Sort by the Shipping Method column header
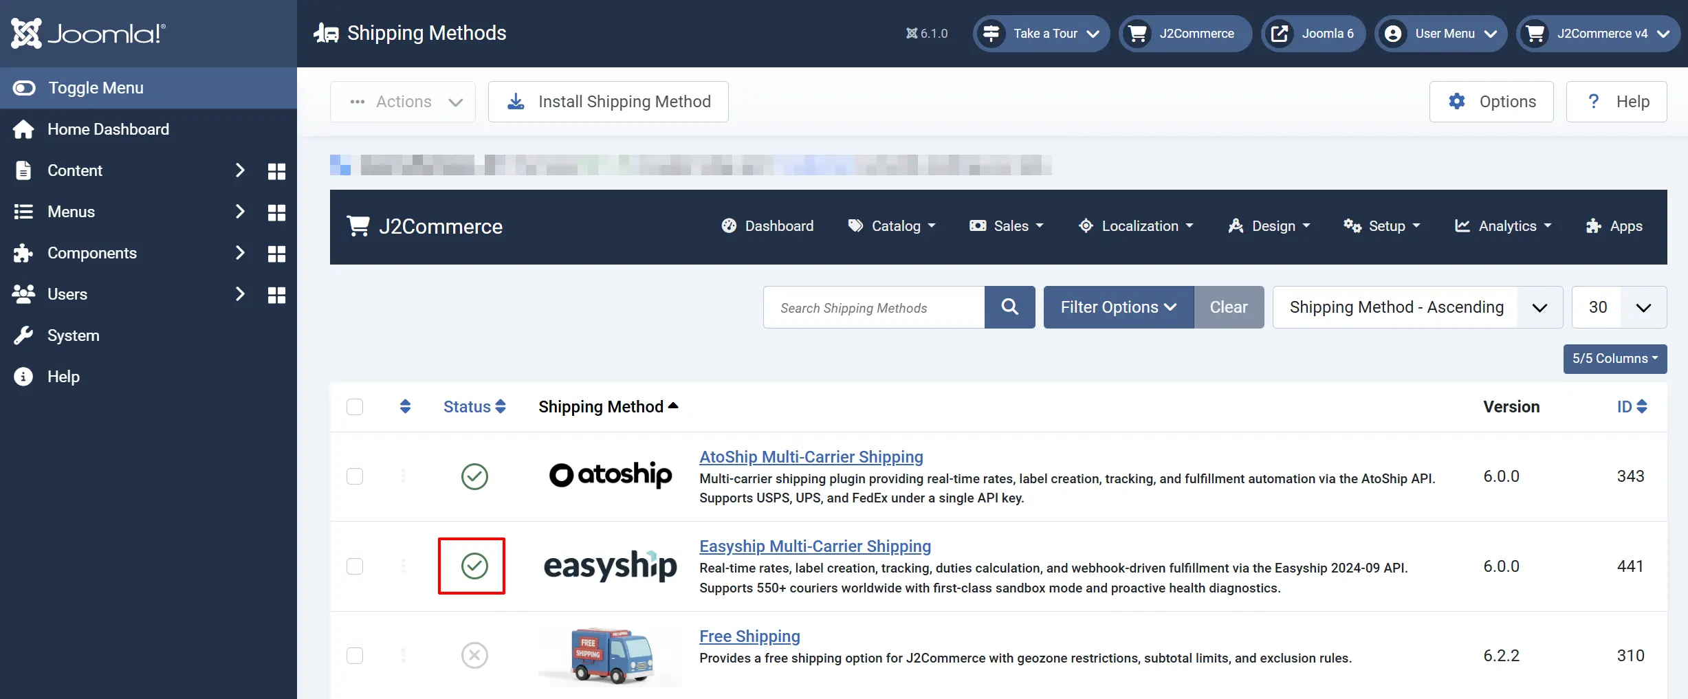The width and height of the screenshot is (1688, 699). (x=609, y=407)
